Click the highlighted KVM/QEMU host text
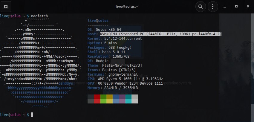Viewport: 254px width, 122px height. pos(161,34)
